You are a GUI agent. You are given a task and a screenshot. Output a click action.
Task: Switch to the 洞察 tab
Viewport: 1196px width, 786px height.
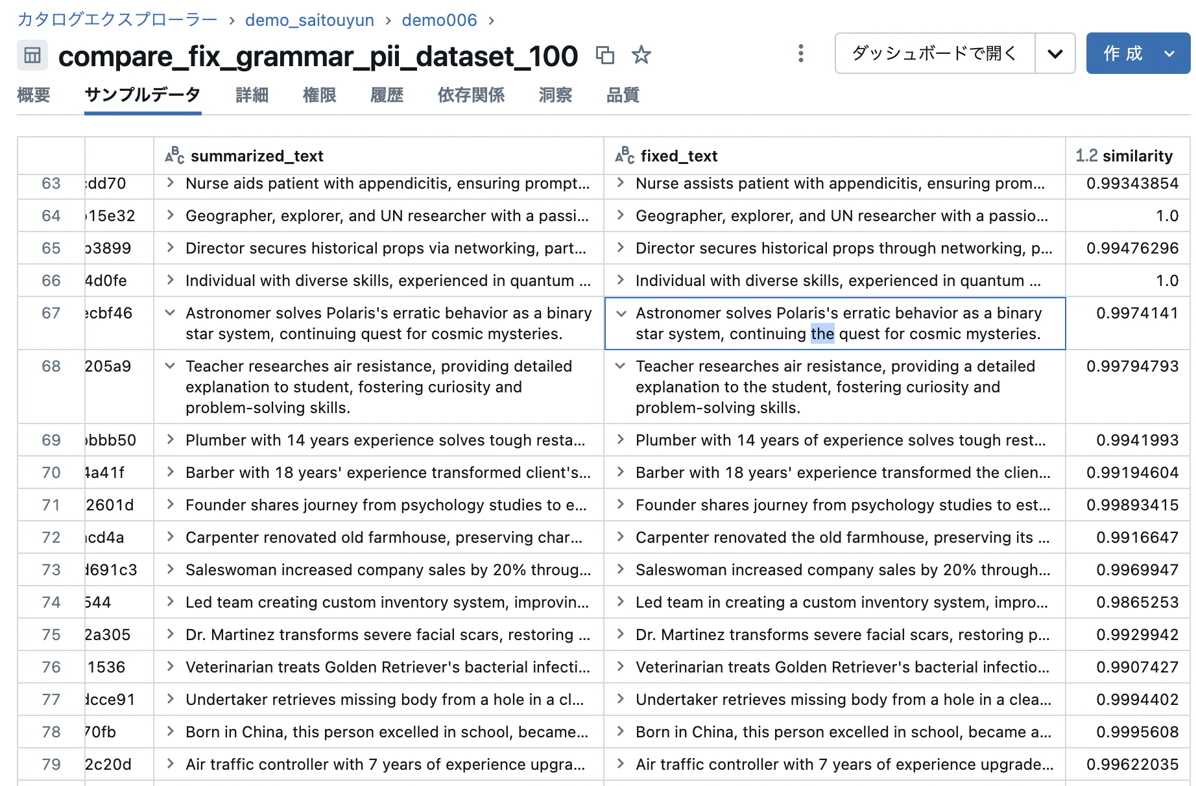click(556, 95)
